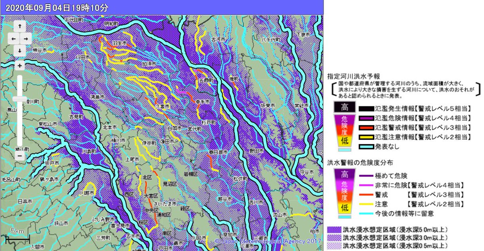Click the 守谷市 map label
Viewport: 484px width, 251px height.
[307, 172]
